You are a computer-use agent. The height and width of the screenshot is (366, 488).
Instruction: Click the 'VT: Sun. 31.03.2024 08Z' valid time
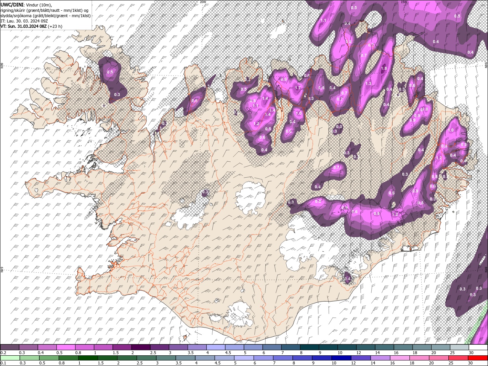pos(24,26)
